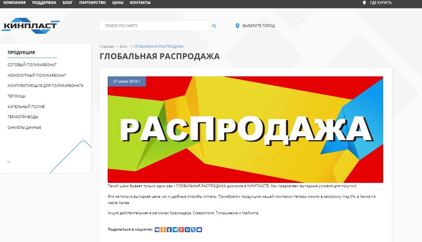Select МОНОЛИТНЫЙ ПОЛИКАРБОНАТ category
This screenshot has width=422, height=242.
(x=37, y=75)
